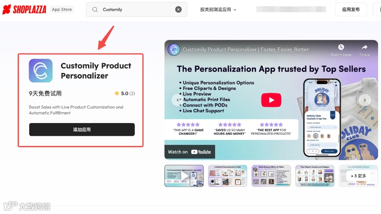The width and height of the screenshot is (381, 214).
Task: Click the Watch later clock icon
Action: (x=341, y=47)
